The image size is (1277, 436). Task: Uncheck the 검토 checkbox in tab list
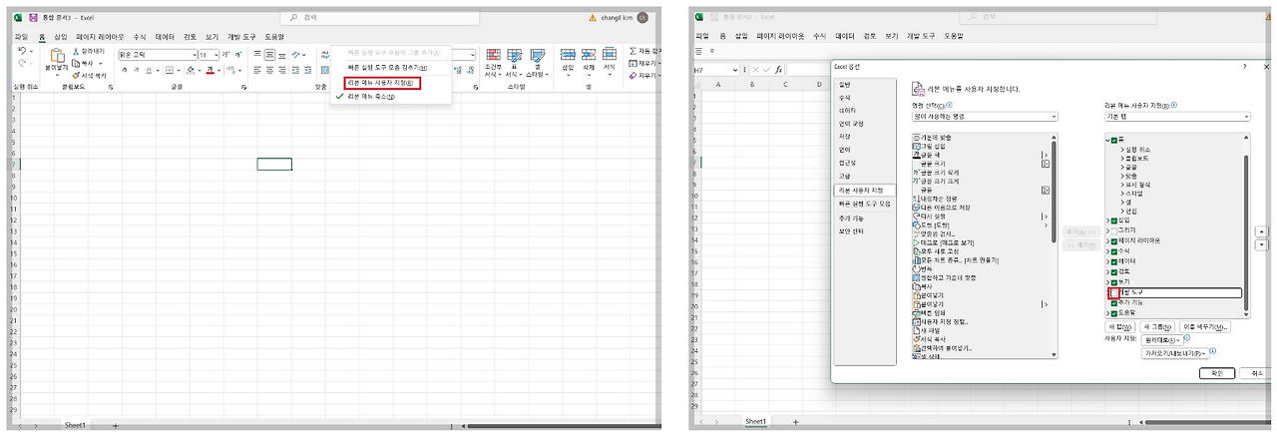click(1114, 270)
